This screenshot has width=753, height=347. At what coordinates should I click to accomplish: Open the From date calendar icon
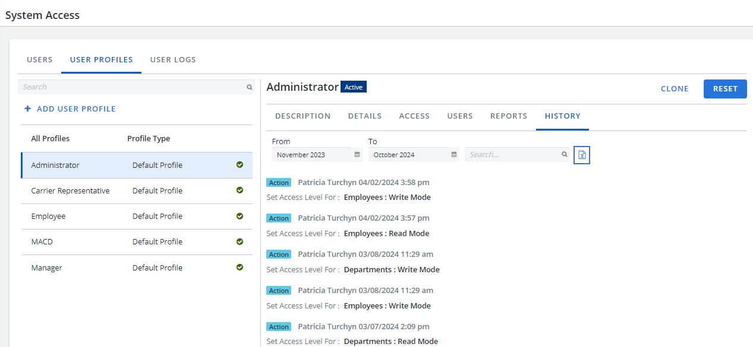357,154
